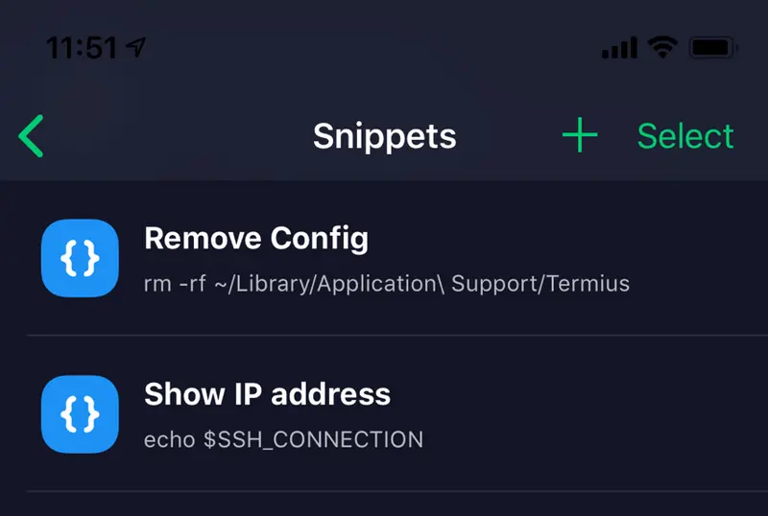This screenshot has height=516, width=768.
Task: Select the Remove Config title
Action: click(256, 239)
